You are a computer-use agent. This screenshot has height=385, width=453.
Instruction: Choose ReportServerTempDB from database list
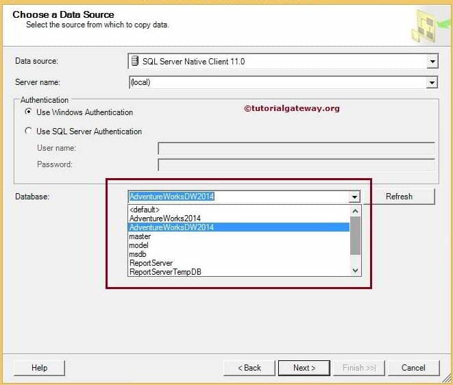pyautogui.click(x=238, y=272)
